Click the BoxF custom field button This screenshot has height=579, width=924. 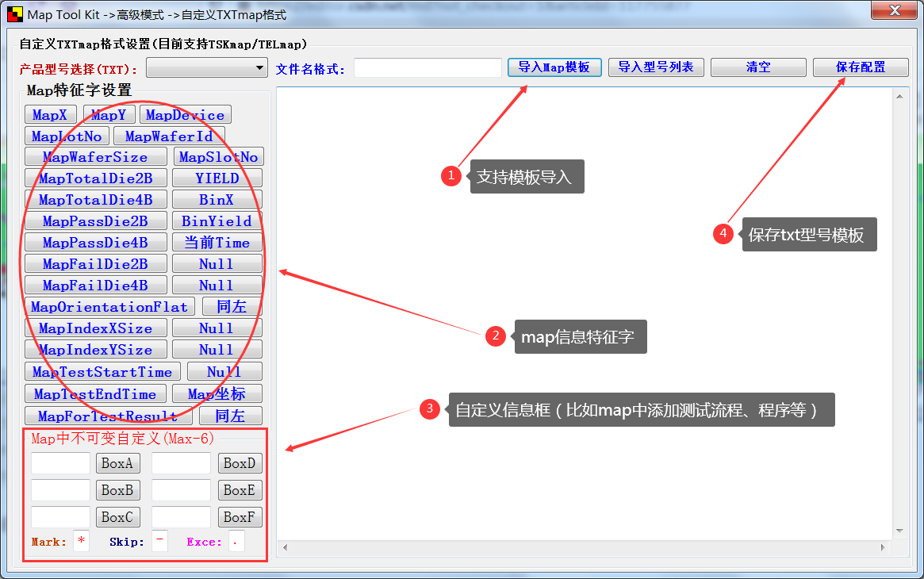point(240,517)
